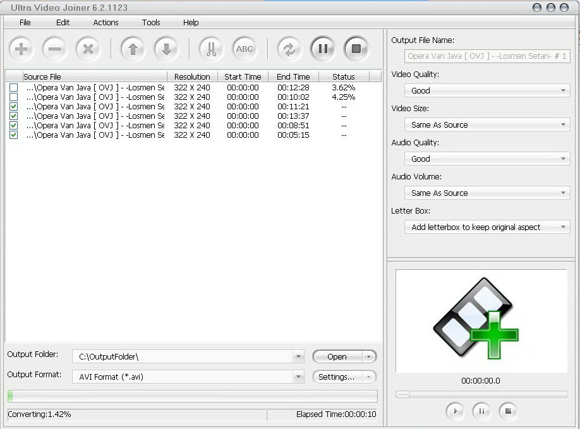Sort by the Resolution column header
Image resolution: width=580 pixels, height=429 pixels.
coord(192,76)
